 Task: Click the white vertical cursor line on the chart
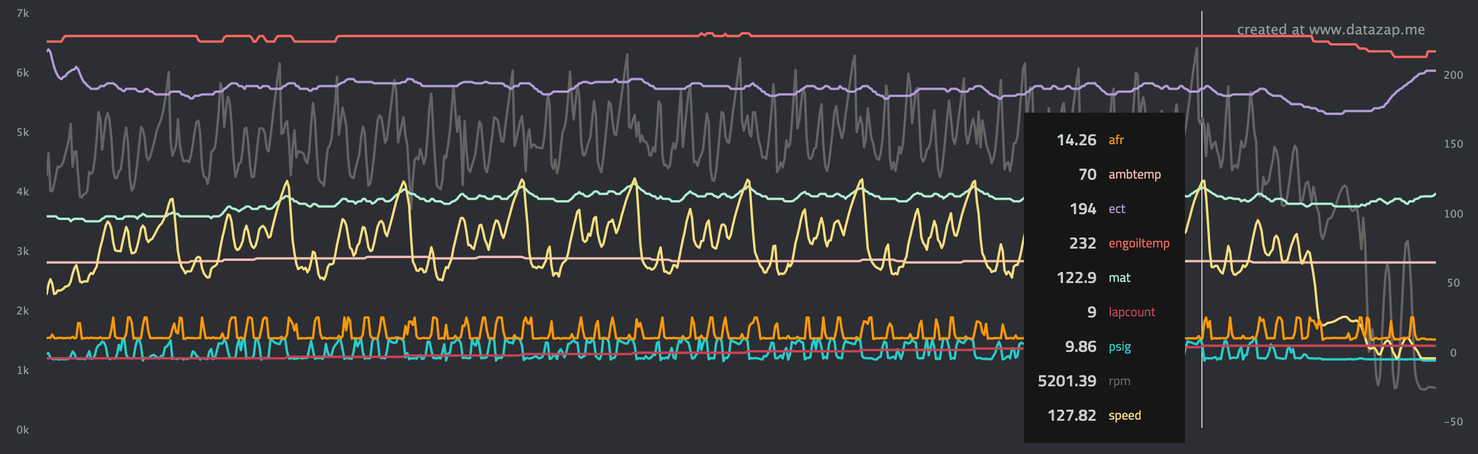[1202, 219]
